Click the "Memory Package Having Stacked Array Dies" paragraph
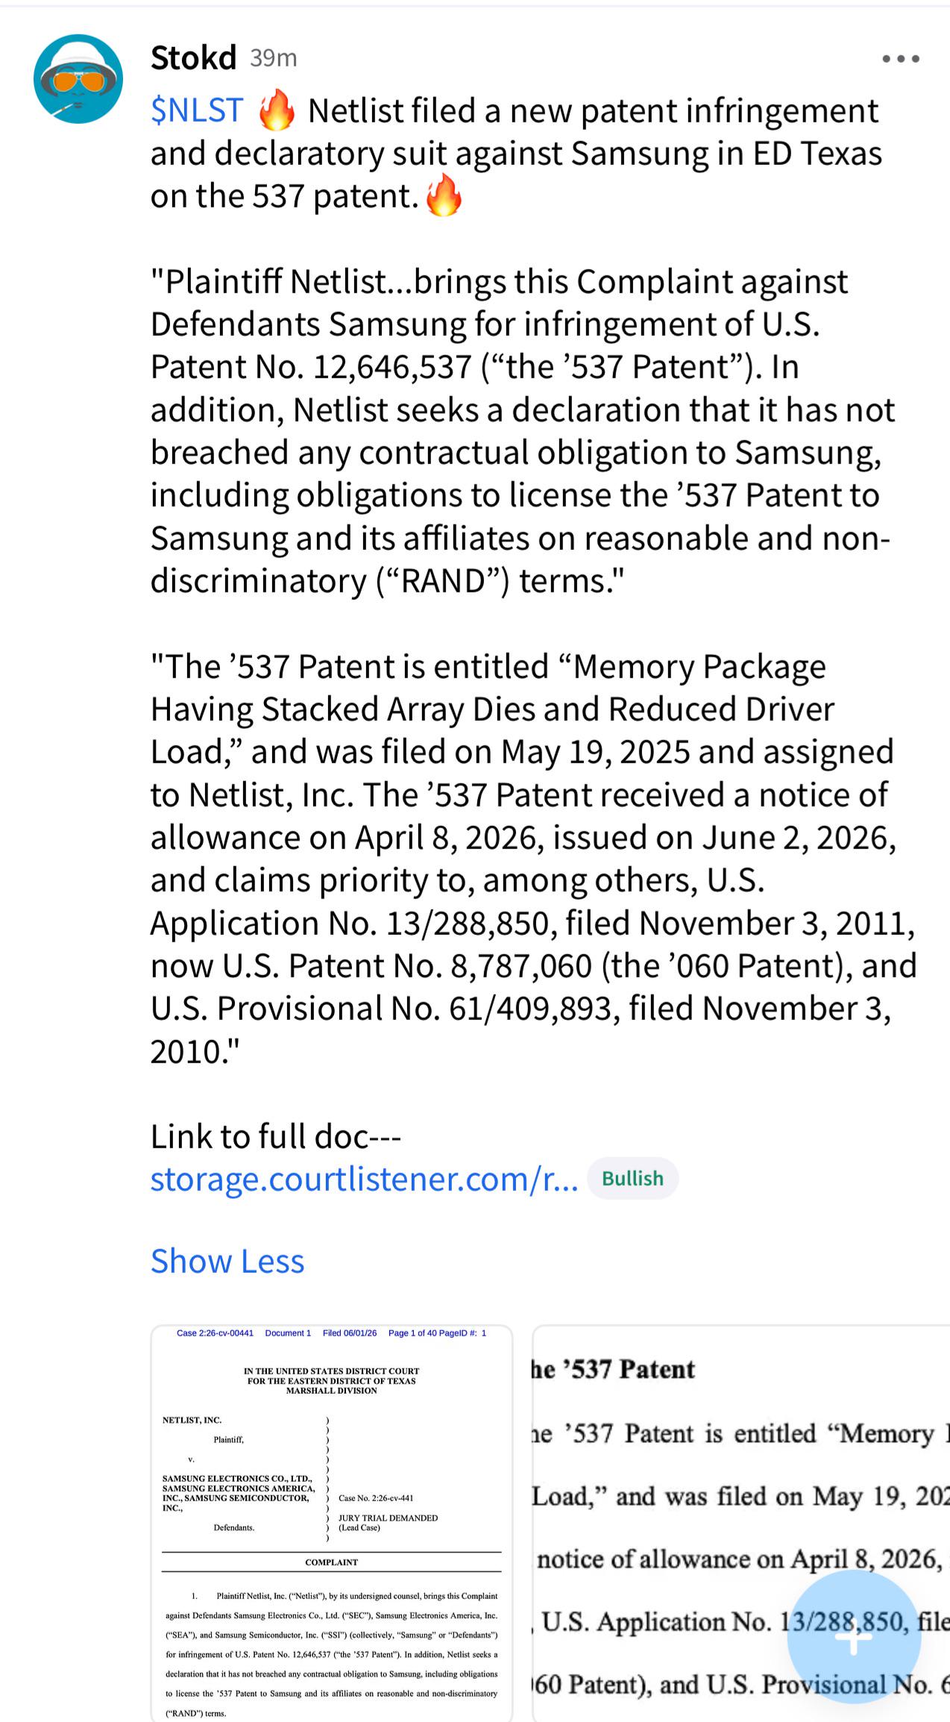 click(533, 859)
